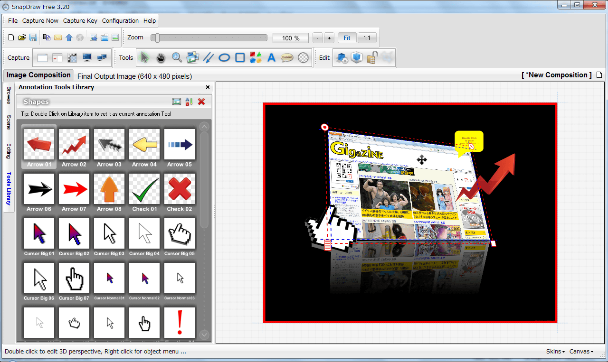Open the Configuration menu
This screenshot has width=608, height=362.
120,21
